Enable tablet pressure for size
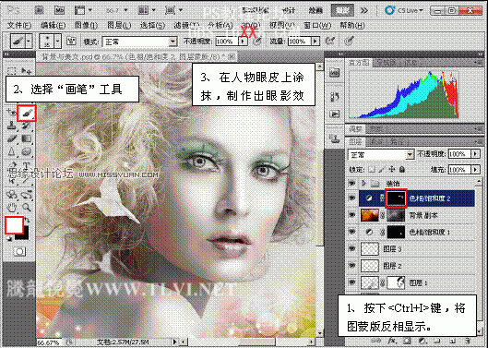This screenshot has width=488, height=348. [x=350, y=41]
